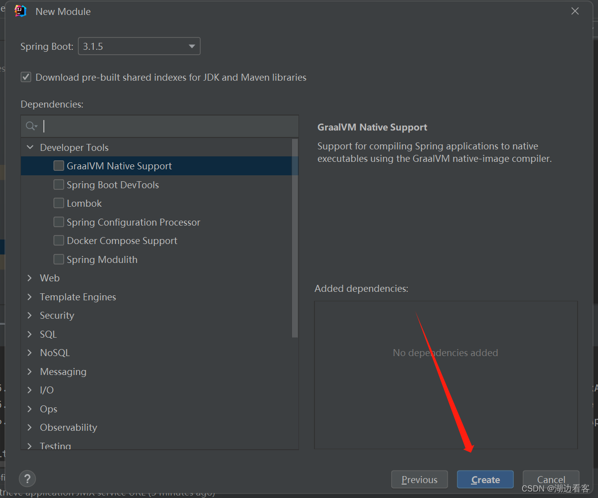The image size is (598, 498).
Task: Expand the Ops category
Action: tap(30, 409)
